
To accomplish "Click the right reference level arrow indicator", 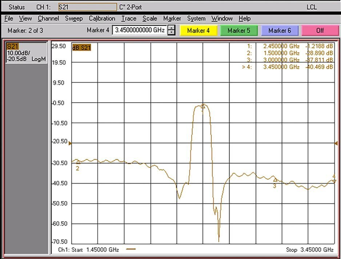I will click(x=336, y=144).
